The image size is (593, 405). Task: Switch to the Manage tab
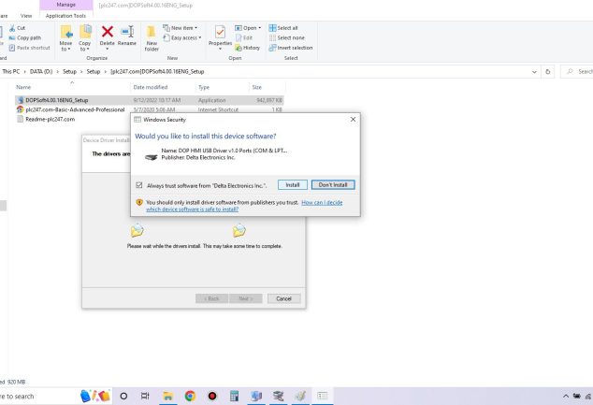[66, 5]
